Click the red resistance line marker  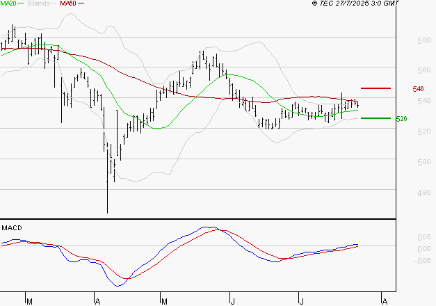(x=376, y=88)
